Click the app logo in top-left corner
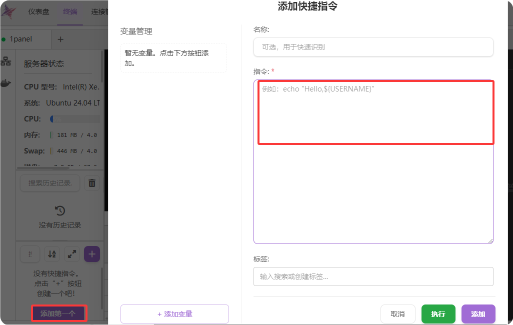Viewport: 513px width, 325px height. pos(8,11)
